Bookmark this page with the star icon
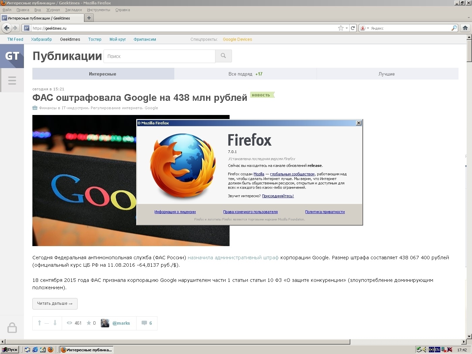Screen dimensions: 472x354 pyautogui.click(x=341, y=28)
